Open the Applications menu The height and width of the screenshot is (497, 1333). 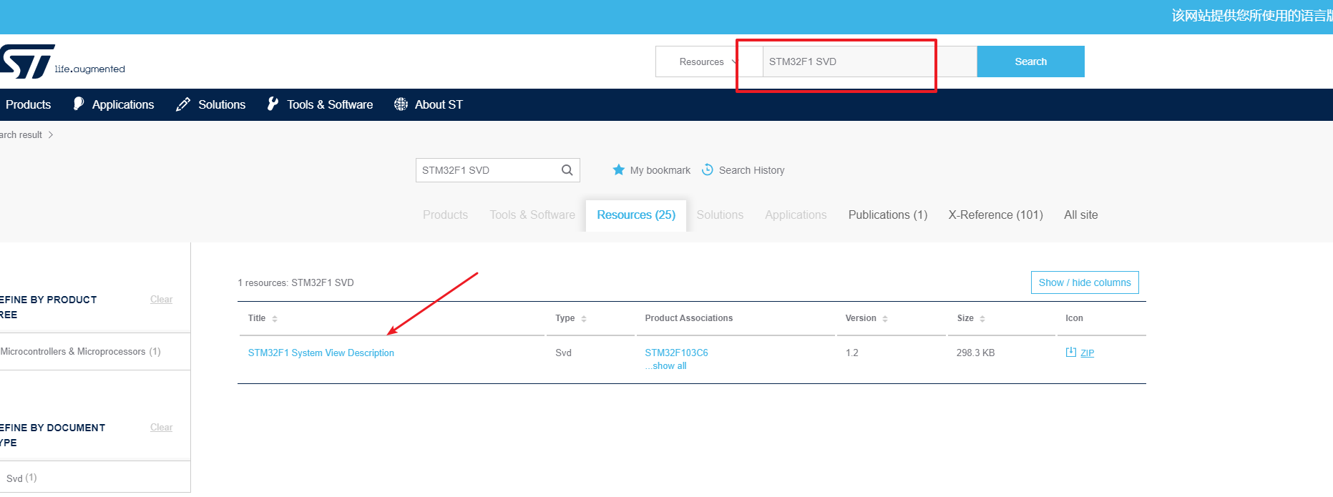123,104
